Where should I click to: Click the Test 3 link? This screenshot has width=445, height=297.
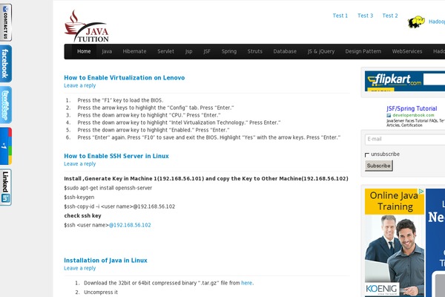pyautogui.click(x=365, y=16)
